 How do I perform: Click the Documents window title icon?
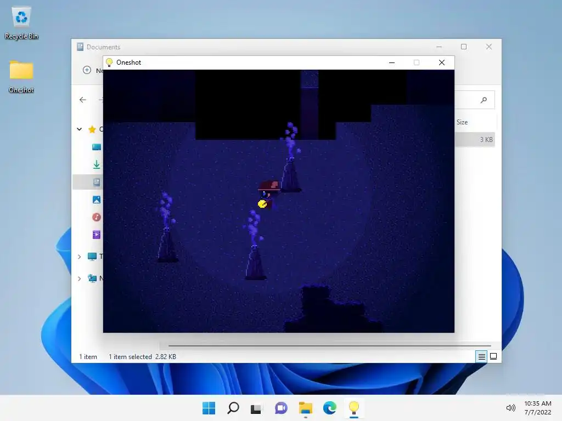(80, 47)
